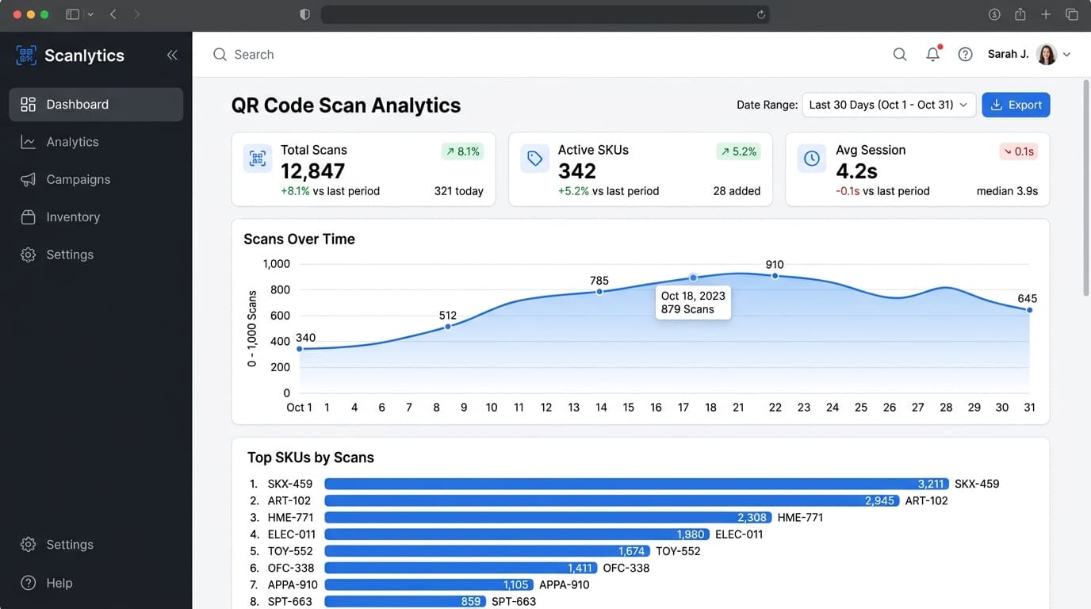This screenshot has width=1091, height=609.
Task: Open the Inventory page
Action: tap(96, 216)
